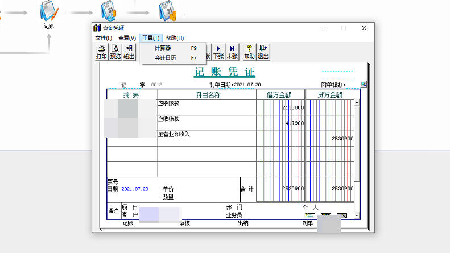The width and height of the screenshot is (450, 253).
Task: Jump to last voucher with 末张
Action: pyautogui.click(x=232, y=52)
